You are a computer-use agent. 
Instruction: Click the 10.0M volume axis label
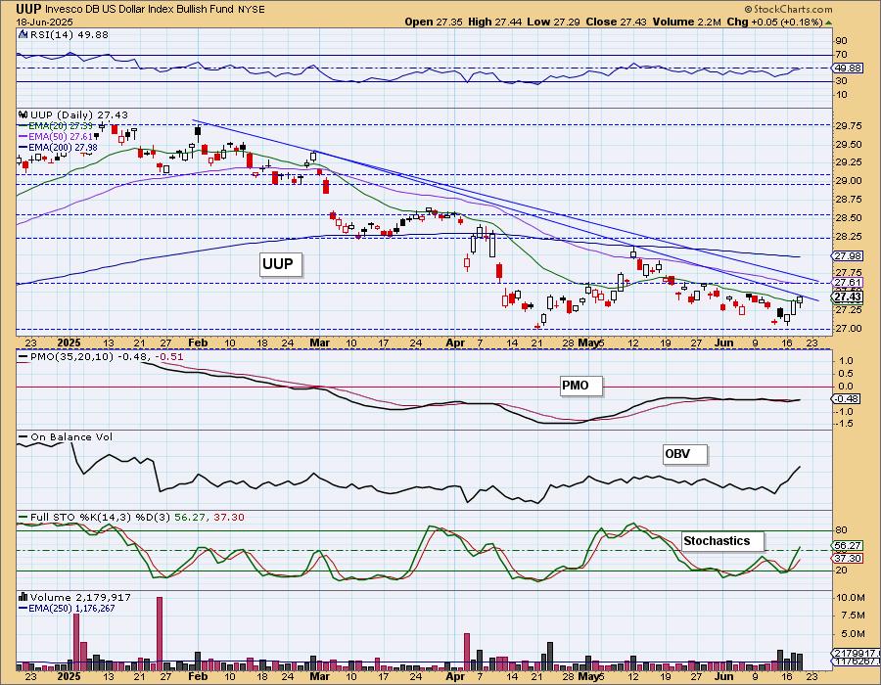[x=850, y=598]
